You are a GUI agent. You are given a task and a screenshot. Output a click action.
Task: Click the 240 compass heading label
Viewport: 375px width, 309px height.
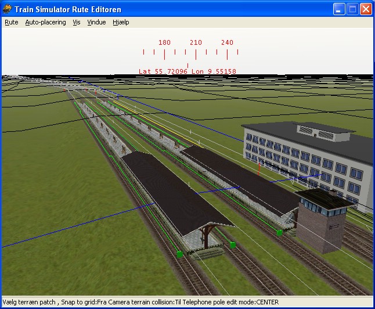pyautogui.click(x=227, y=42)
